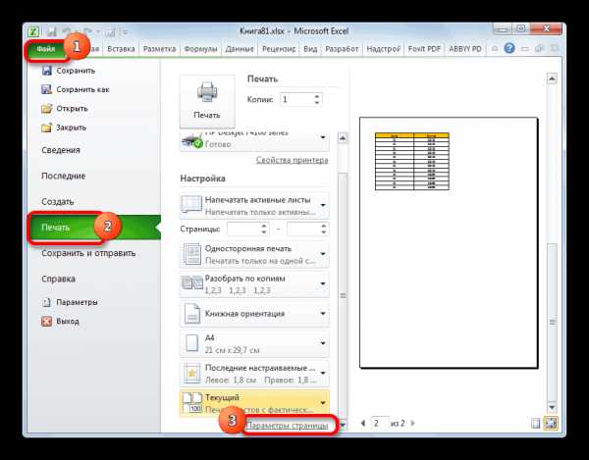Screen dimensions: 589x460
Task: Toggle Zoom to Page preview icon
Action: pos(551,424)
